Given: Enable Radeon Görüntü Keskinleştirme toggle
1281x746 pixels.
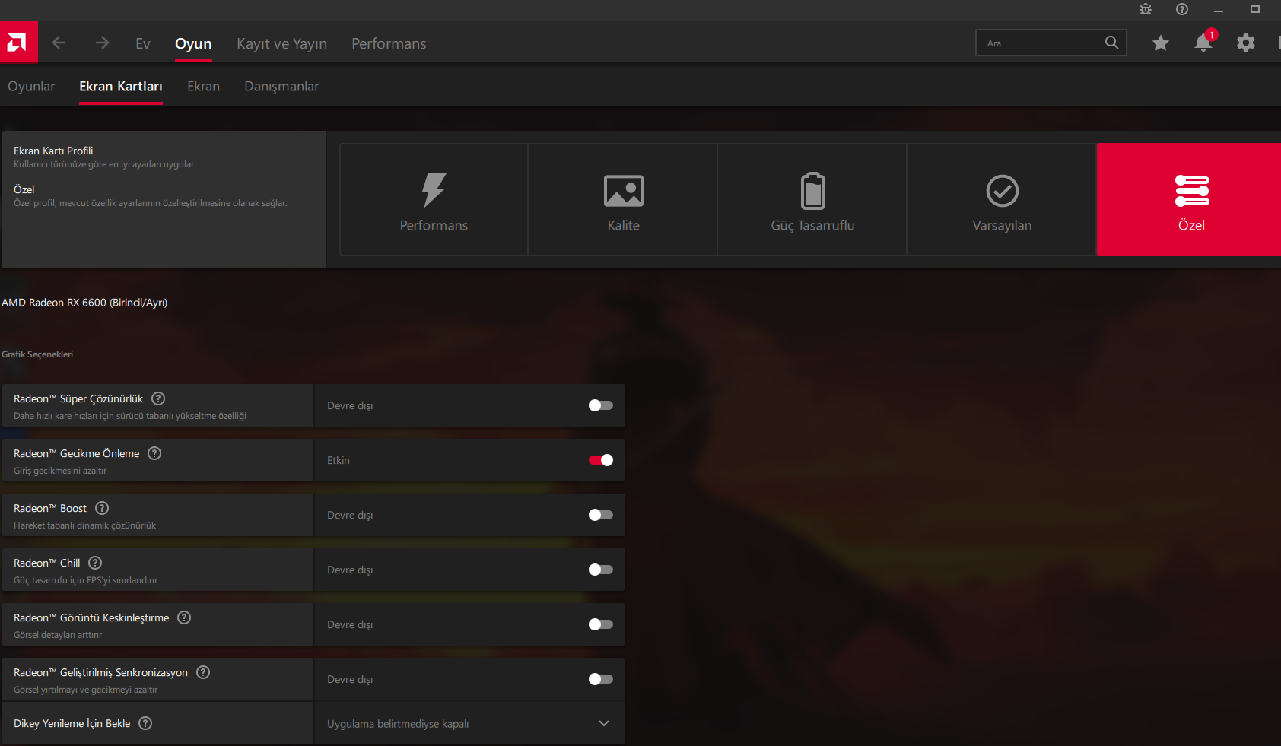Looking at the screenshot, I should (601, 624).
